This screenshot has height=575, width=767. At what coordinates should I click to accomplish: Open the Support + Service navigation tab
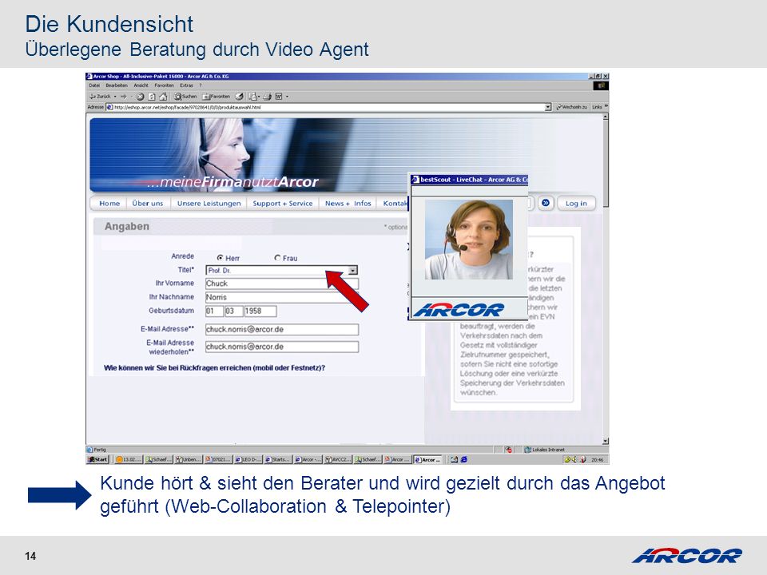(x=283, y=203)
